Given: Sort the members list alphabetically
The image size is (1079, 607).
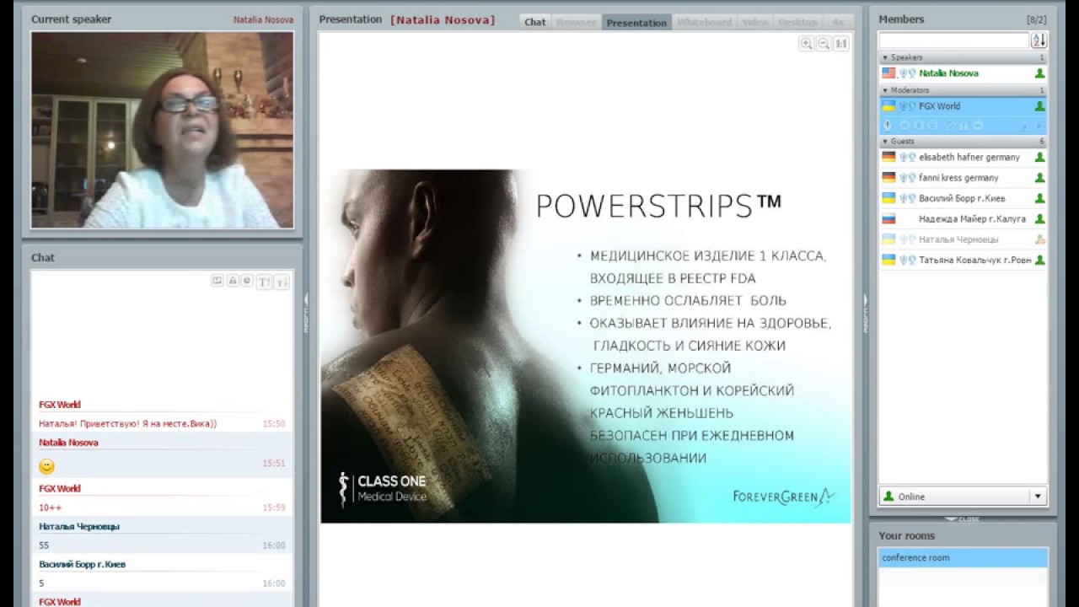Looking at the screenshot, I should click(x=1039, y=40).
